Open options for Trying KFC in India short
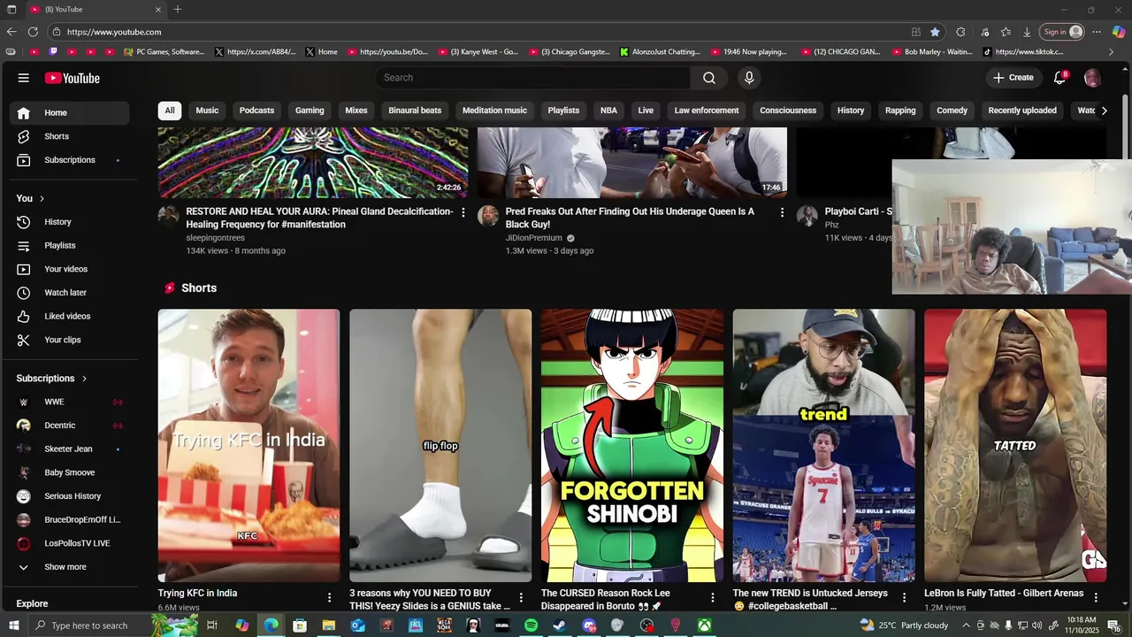The height and width of the screenshot is (637, 1132). click(x=330, y=598)
